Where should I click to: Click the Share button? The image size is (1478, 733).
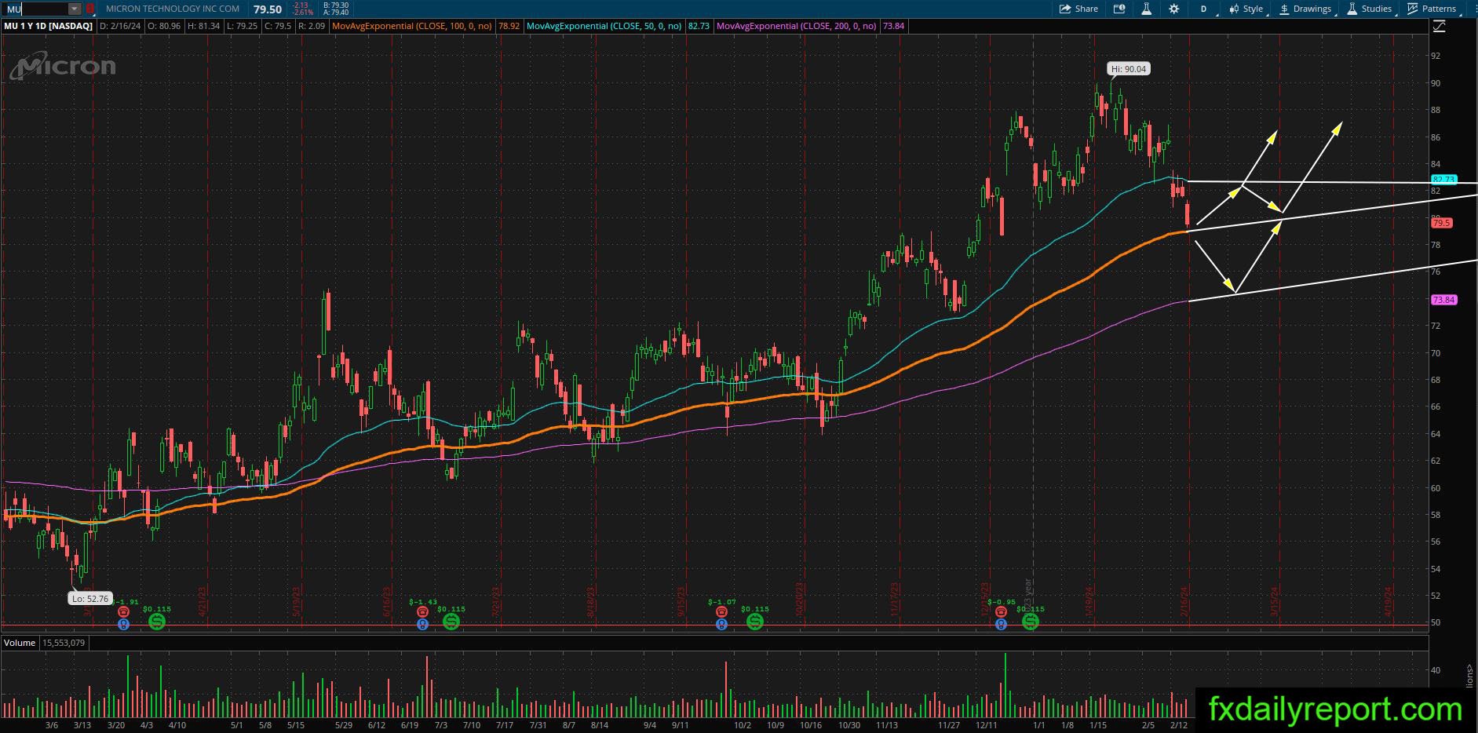coord(1078,9)
